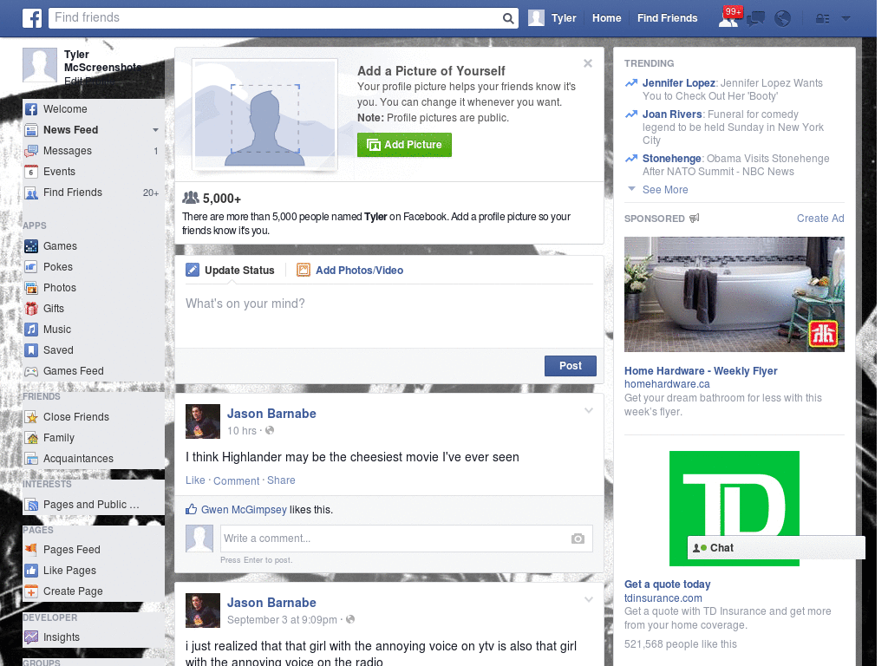Click Like on Highlander post
888x666 pixels.
click(195, 480)
